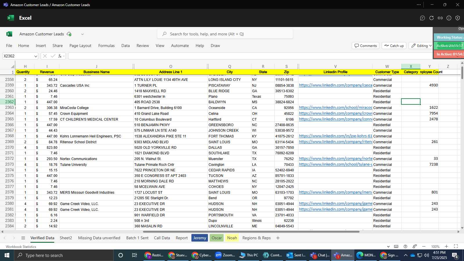Click the fx insert function icon

tap(60, 56)
